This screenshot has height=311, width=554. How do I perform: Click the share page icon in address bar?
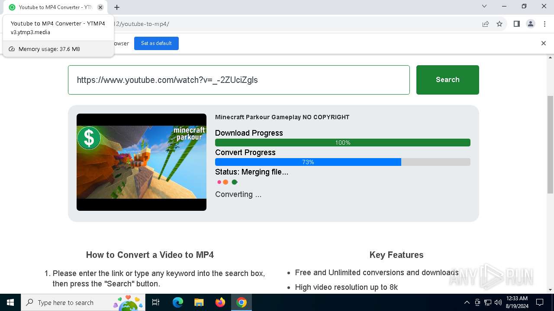tap(486, 24)
